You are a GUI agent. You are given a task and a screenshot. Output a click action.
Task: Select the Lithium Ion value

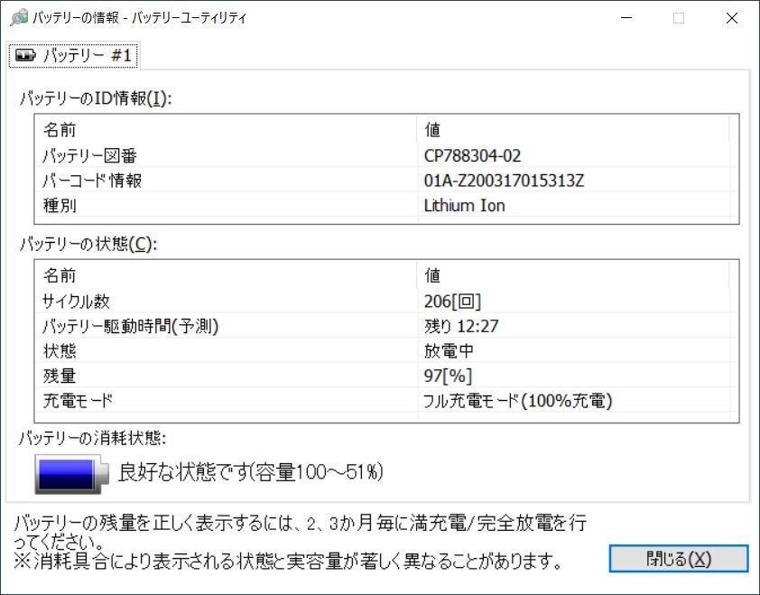point(464,205)
